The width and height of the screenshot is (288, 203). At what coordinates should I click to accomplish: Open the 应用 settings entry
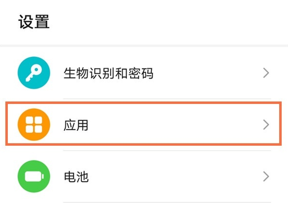coord(144,125)
